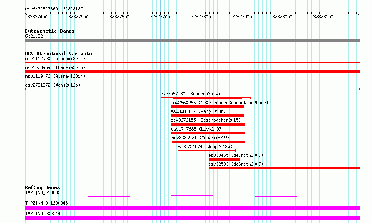Click the DGV Structural Variants track heading

(x=59, y=54)
